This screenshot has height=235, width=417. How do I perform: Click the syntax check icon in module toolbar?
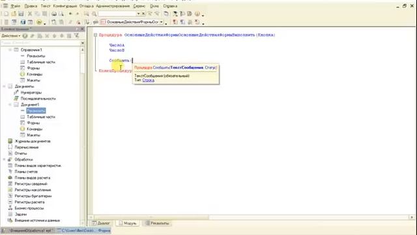(87, 22)
